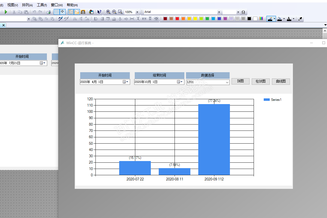
Task: Click the same height icon
Action: (150, 19)
